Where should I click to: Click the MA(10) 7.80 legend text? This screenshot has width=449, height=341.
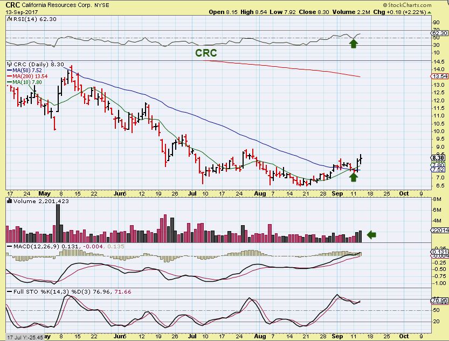[x=27, y=82]
